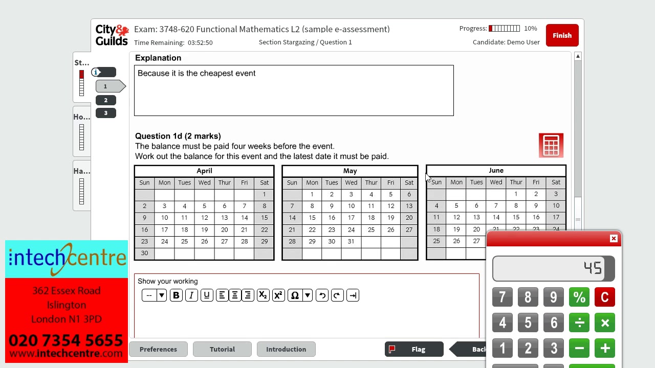The height and width of the screenshot is (368, 655).
Task: Click the Bold formatting button
Action: 176,295
